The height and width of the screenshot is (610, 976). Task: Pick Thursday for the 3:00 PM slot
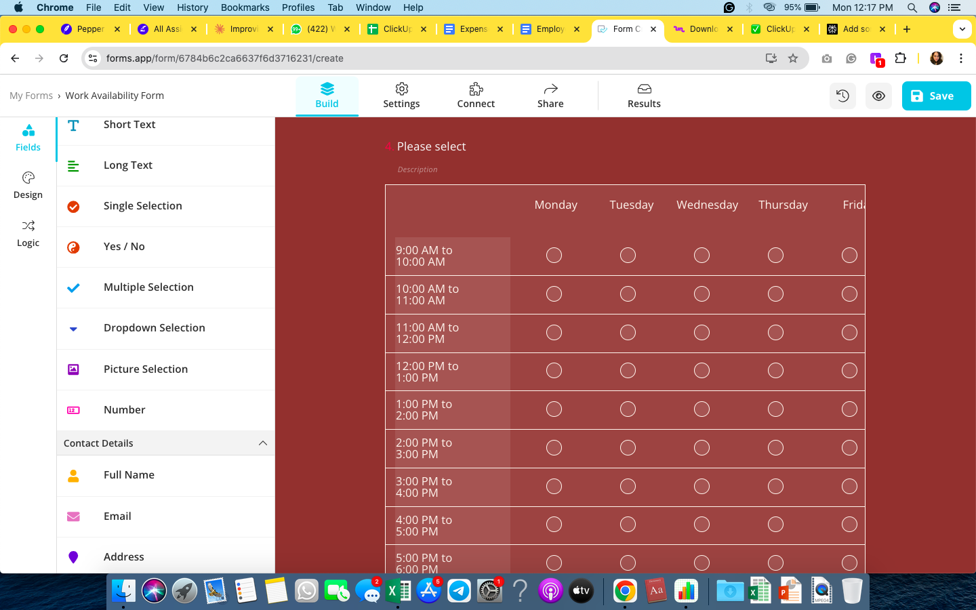(775, 487)
